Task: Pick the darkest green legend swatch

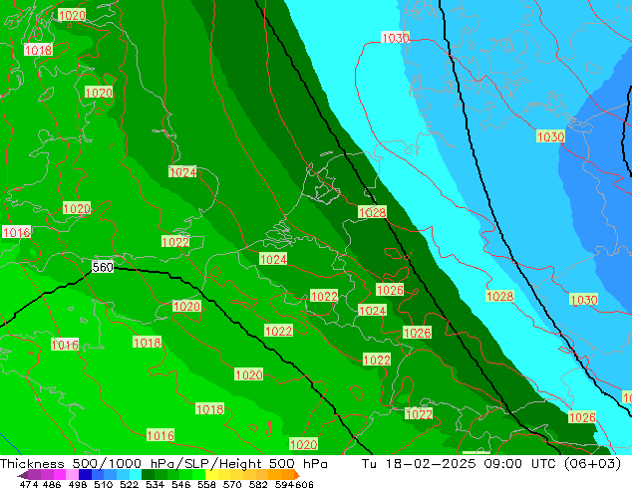Action: [149, 475]
